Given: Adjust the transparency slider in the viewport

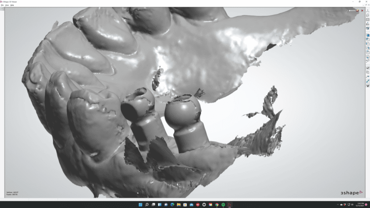Looking at the screenshot, I should coord(352,11).
